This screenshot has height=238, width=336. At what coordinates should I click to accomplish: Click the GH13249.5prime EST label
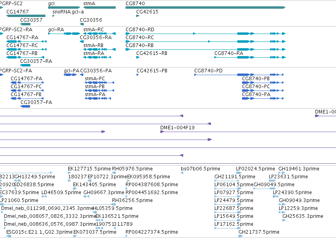coord(35,177)
